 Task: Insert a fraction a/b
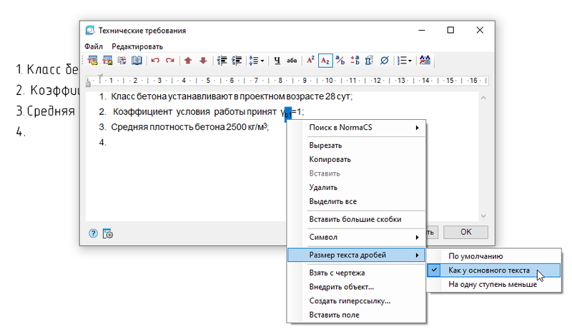(340, 61)
